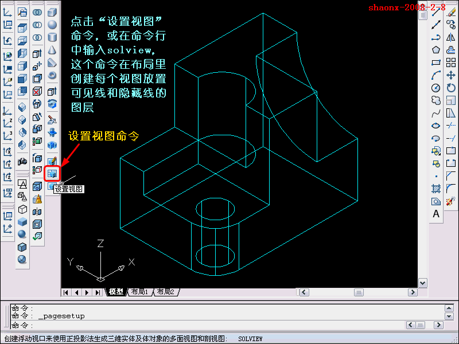Switch to the 布局1 tab
The height and width of the screenshot is (344, 459).
[x=139, y=292]
